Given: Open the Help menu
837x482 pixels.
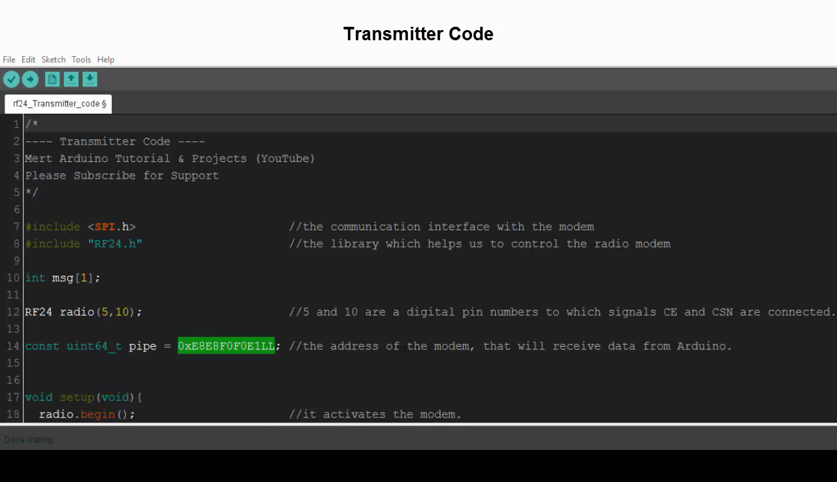Looking at the screenshot, I should point(106,59).
